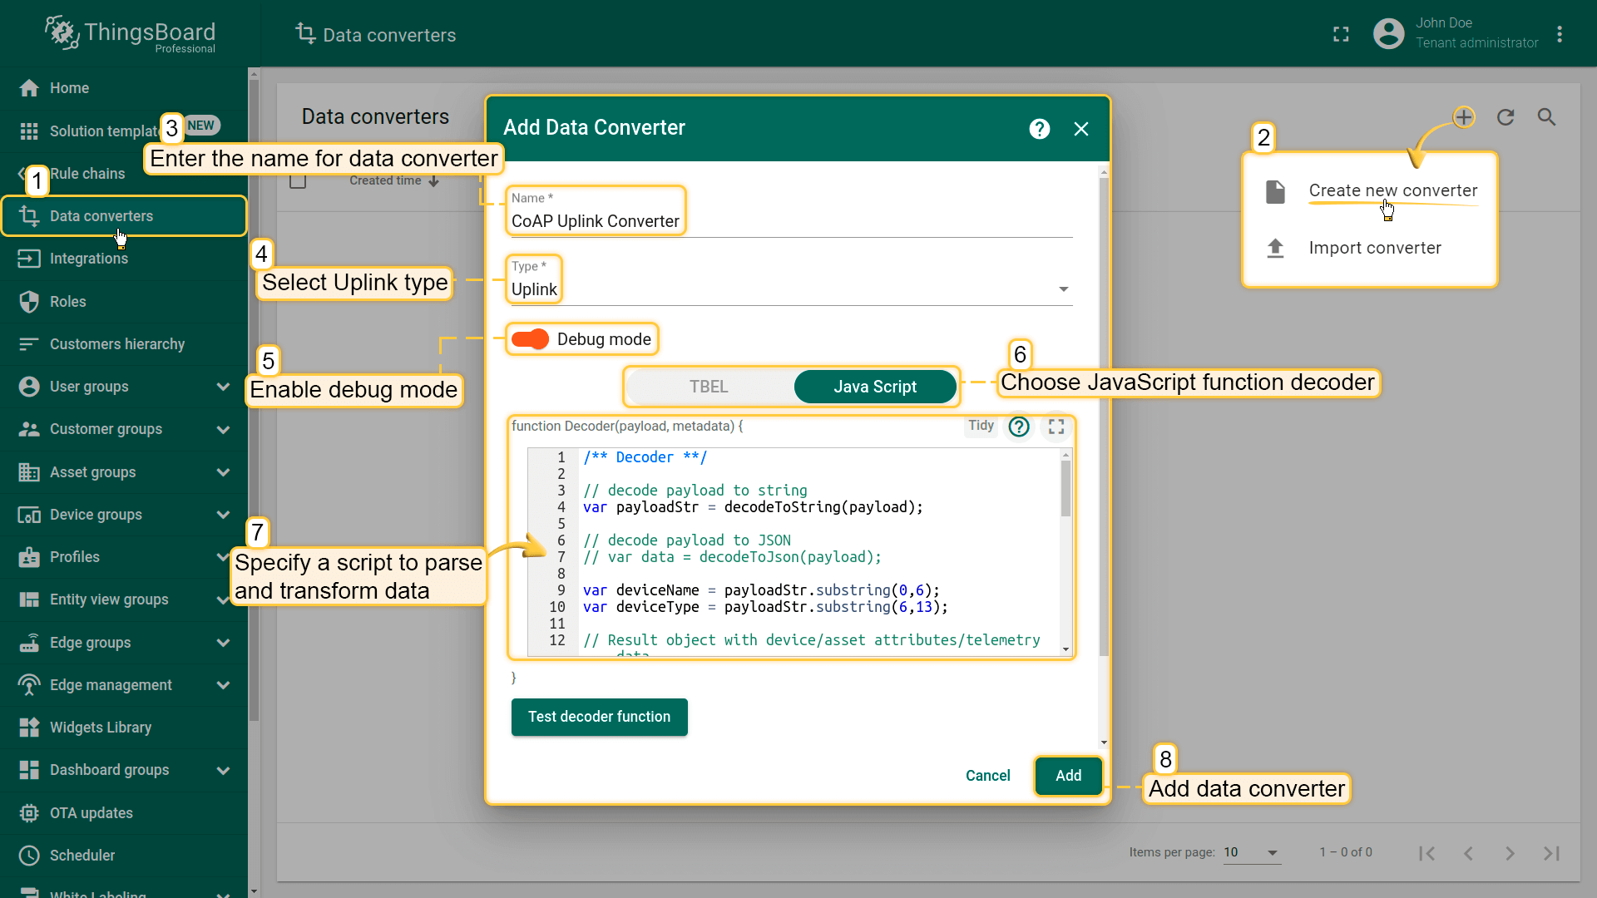
Task: Check the select-all table checkbox
Action: (298, 180)
